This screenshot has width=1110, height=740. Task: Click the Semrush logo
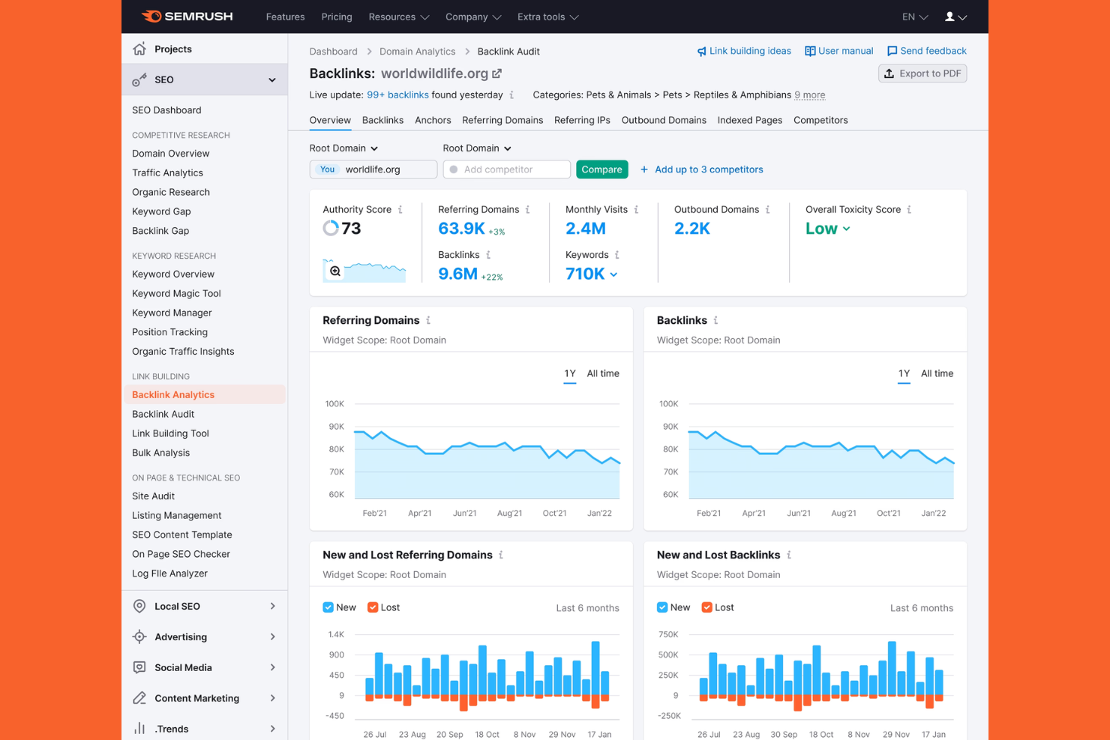187,16
